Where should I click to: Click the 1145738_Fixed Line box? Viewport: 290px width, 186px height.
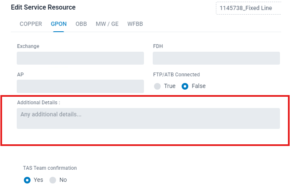click(x=248, y=8)
